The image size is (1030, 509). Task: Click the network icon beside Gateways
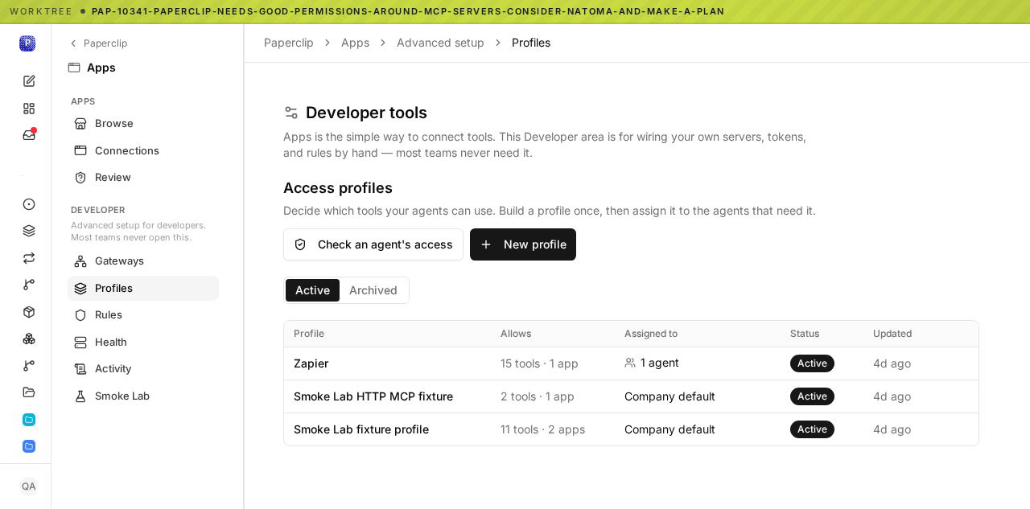click(x=80, y=261)
